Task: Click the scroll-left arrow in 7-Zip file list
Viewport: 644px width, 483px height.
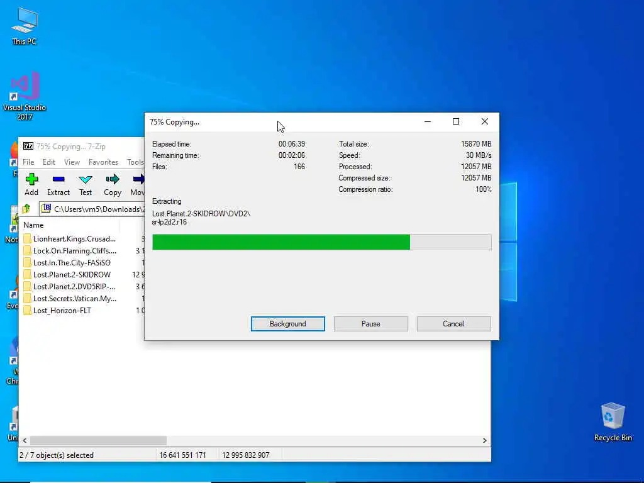Action: click(x=25, y=440)
